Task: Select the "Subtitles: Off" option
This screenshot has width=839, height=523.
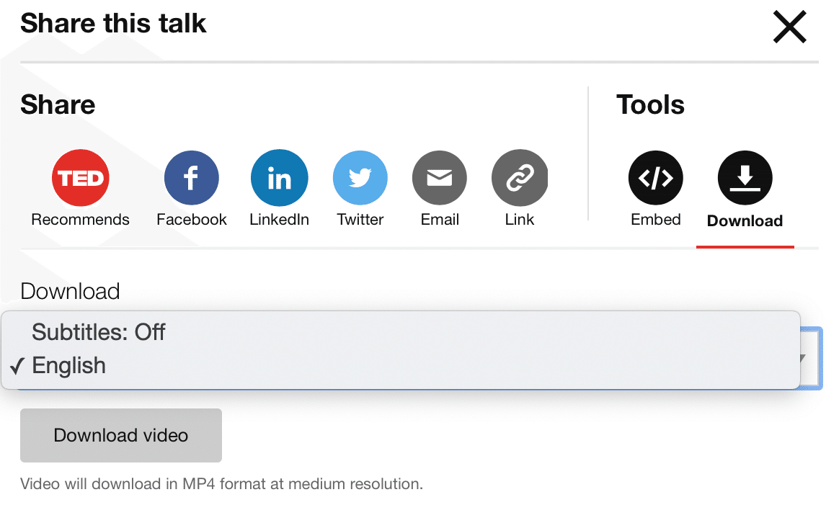Action: point(99,332)
